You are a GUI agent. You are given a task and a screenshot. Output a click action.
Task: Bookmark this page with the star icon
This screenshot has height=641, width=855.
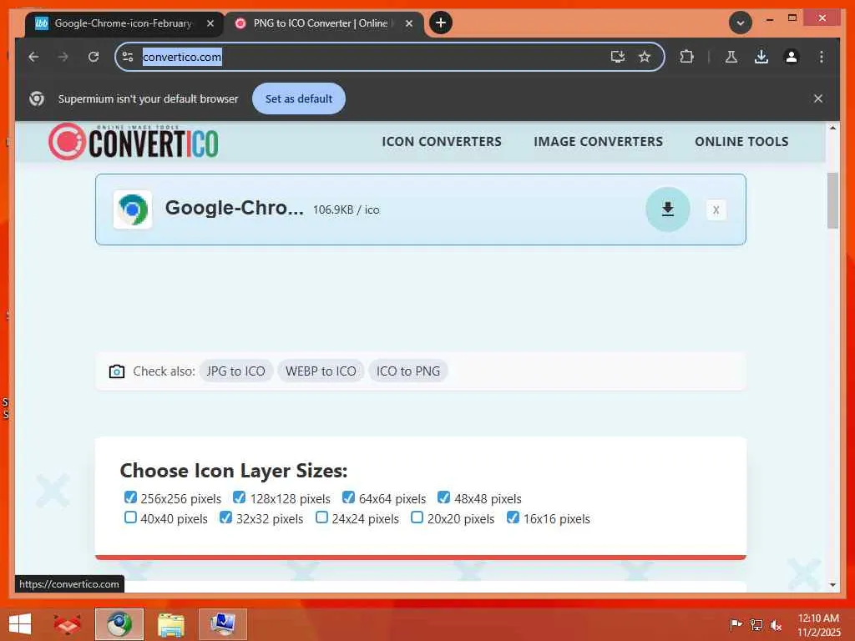(645, 57)
